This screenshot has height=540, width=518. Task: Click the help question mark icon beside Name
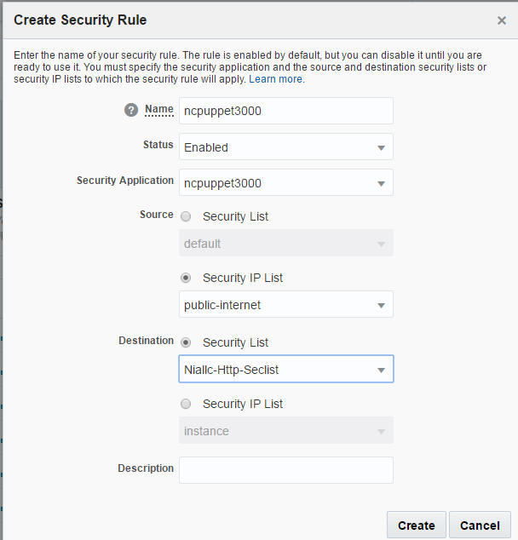pyautogui.click(x=131, y=110)
